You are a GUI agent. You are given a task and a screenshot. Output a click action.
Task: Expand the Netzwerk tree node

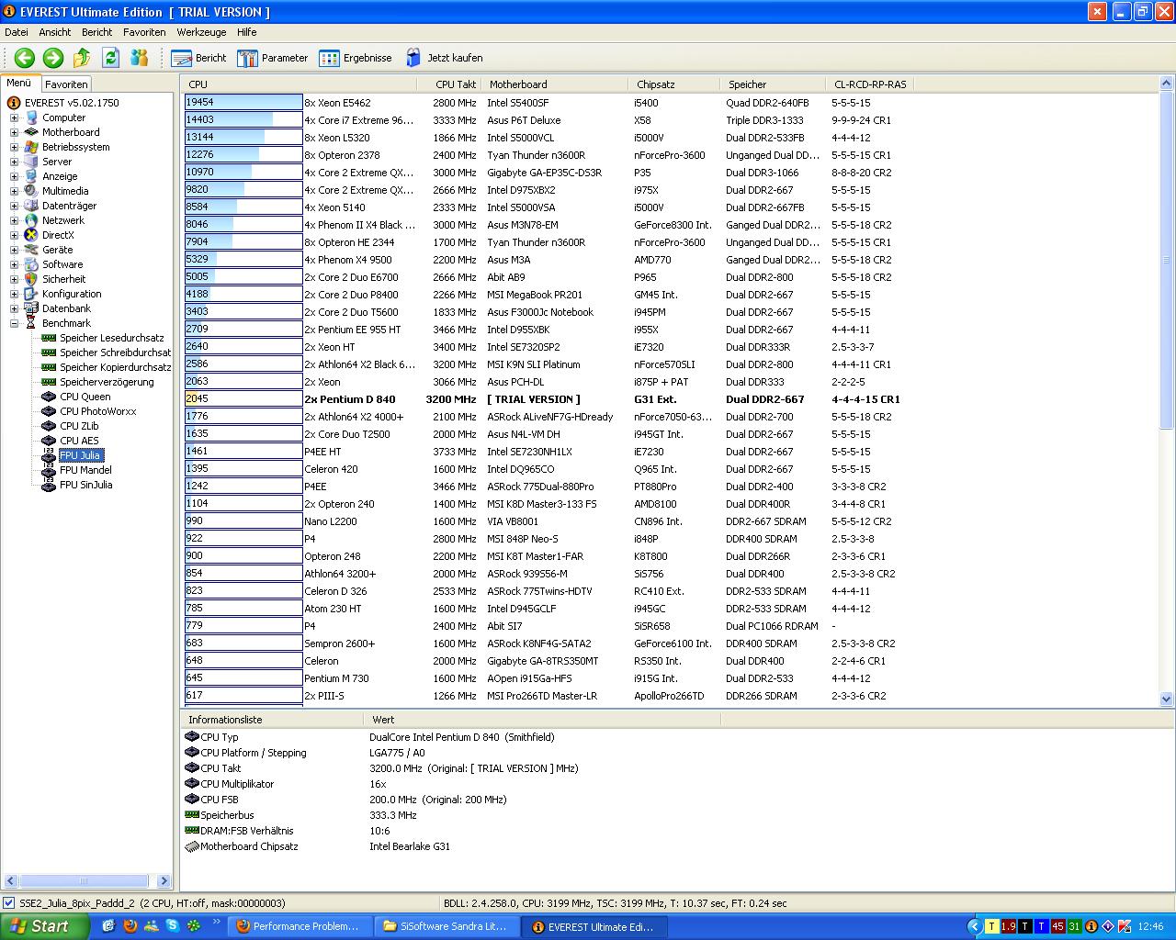point(14,220)
